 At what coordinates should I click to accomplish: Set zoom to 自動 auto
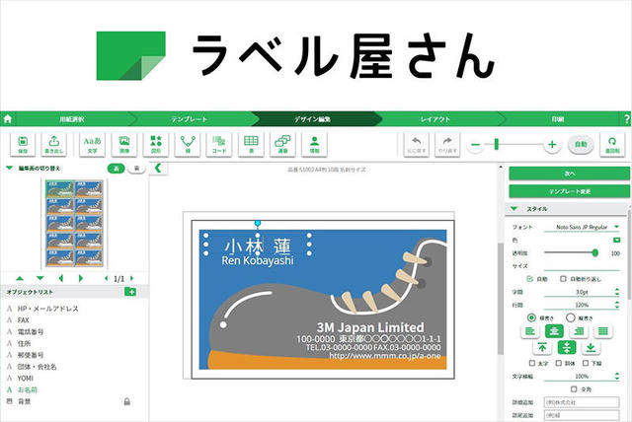[x=581, y=144]
